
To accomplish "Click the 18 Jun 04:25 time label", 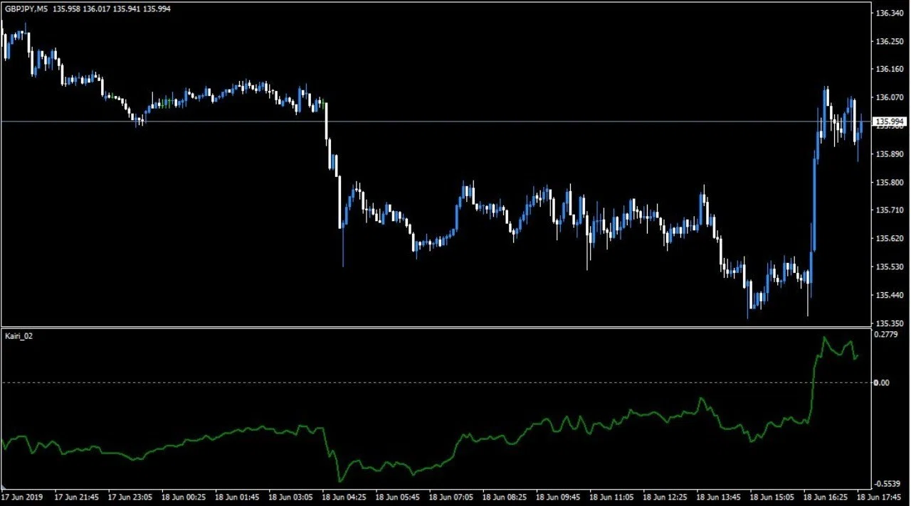I will click(344, 496).
